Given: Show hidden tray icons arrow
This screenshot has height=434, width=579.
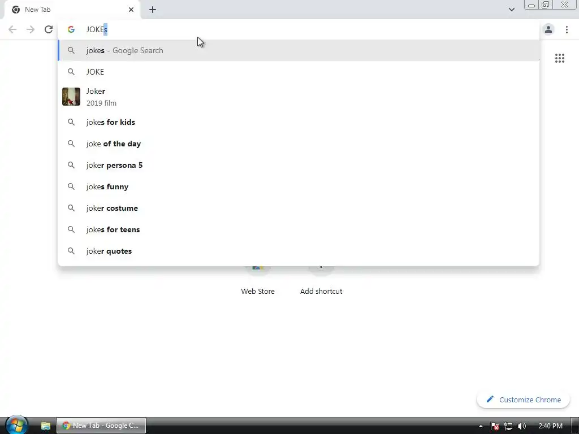Looking at the screenshot, I should point(481,426).
